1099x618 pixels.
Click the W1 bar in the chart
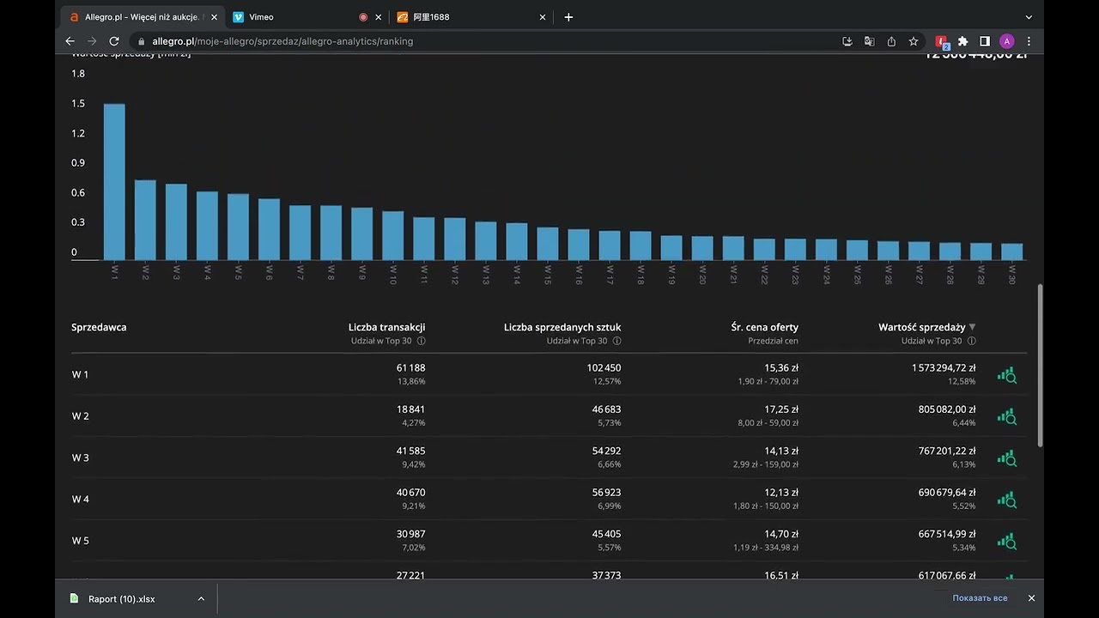[114, 182]
